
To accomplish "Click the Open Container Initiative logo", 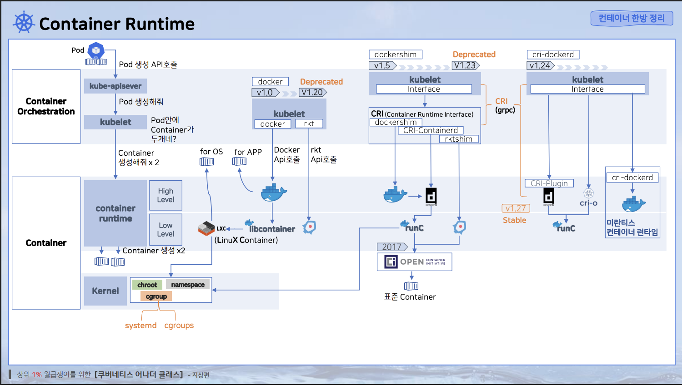I will tap(415, 262).
